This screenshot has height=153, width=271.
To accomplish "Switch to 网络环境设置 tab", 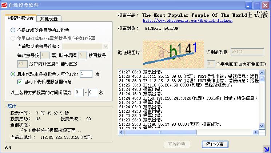I will pyautogui.click(x=21, y=18).
